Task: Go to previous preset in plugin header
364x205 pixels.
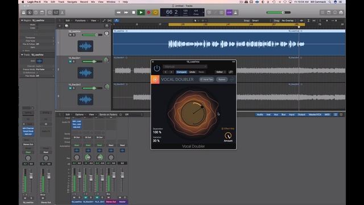Action: tap(166, 72)
